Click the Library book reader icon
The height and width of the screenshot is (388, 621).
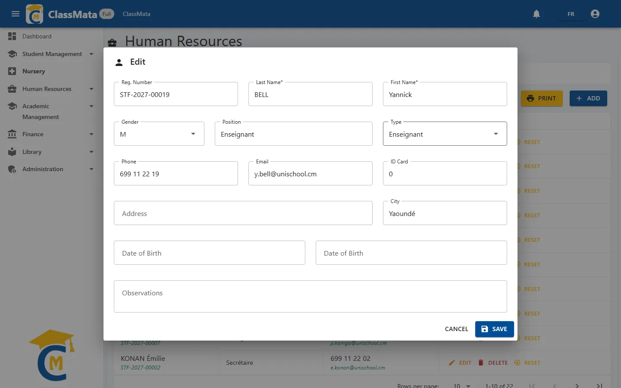12,152
